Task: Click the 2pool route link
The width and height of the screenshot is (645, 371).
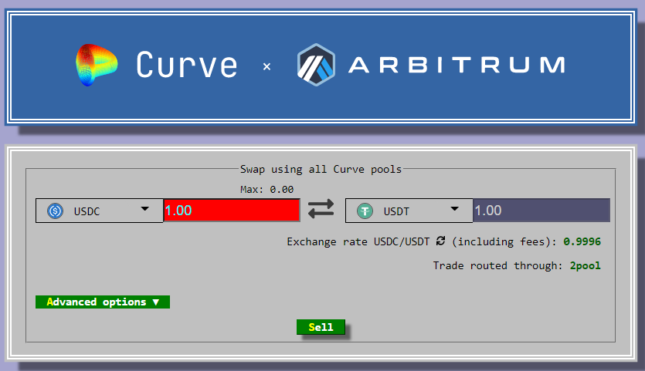Action: [x=585, y=266]
